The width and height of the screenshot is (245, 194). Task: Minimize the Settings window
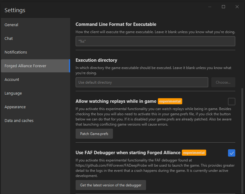point(210,7)
